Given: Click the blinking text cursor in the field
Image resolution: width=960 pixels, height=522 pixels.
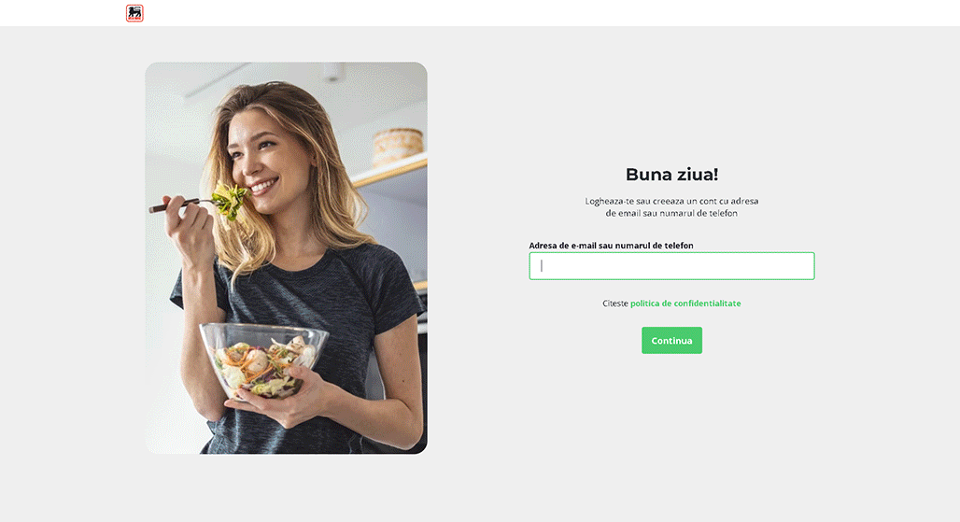Looking at the screenshot, I should [x=542, y=266].
